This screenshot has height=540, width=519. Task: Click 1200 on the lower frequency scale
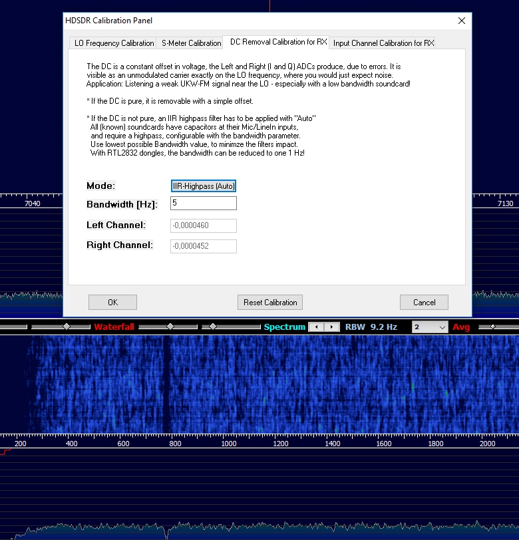281,444
